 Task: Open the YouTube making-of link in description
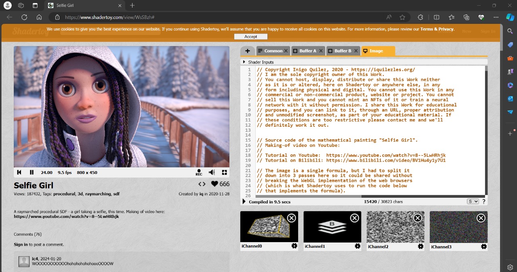pyautogui.click(x=66, y=216)
